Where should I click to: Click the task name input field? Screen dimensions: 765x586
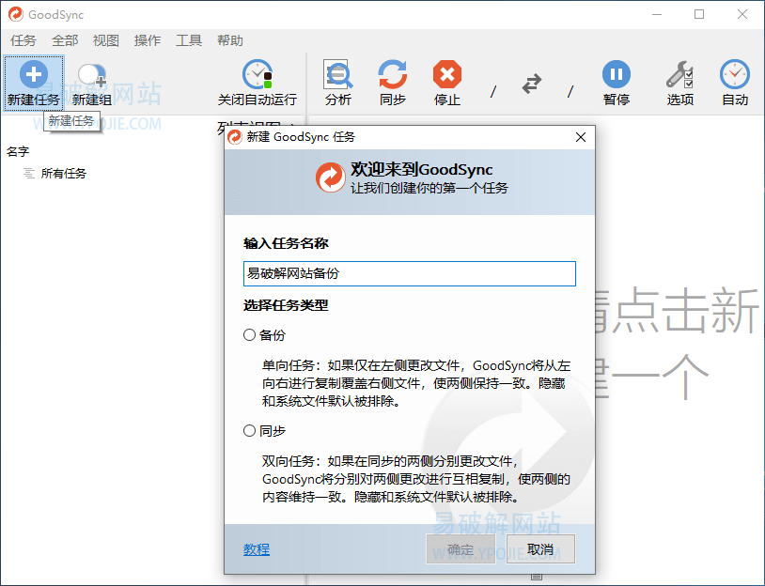(410, 273)
